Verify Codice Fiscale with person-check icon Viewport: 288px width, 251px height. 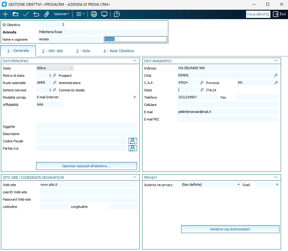(x=133, y=141)
